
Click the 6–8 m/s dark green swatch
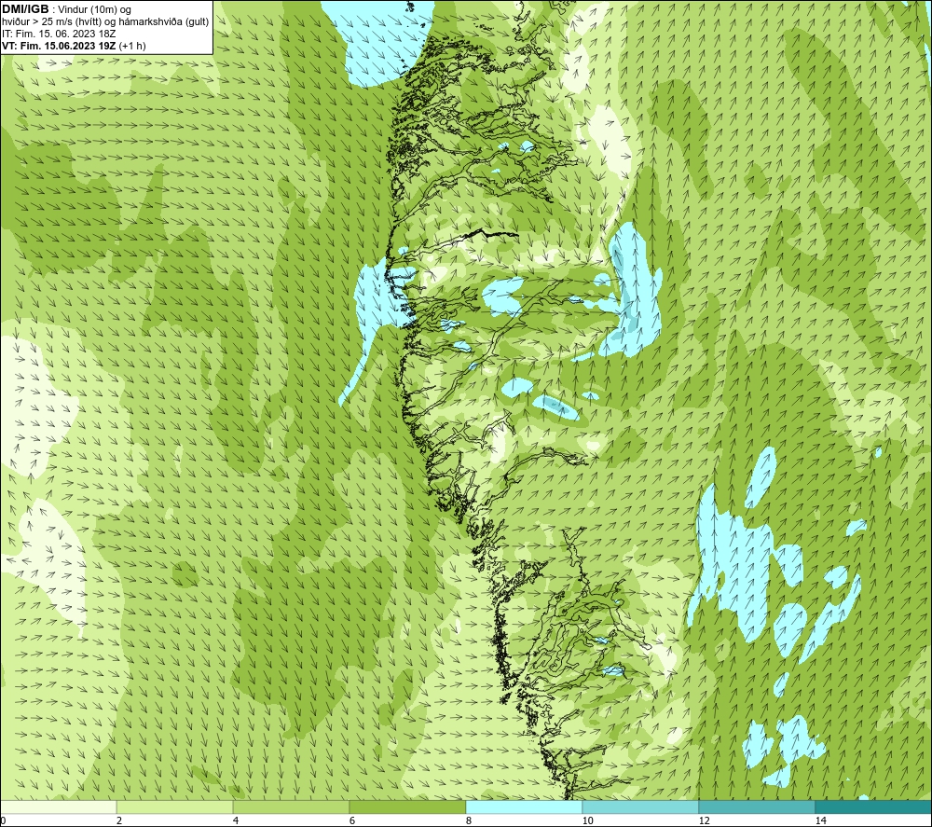coord(408,806)
